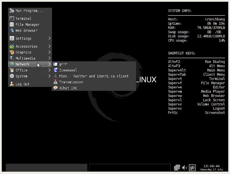Screen dimensions: 230x174
Task: Launch gFTP from Network submenu
Action: (x=94, y=64)
